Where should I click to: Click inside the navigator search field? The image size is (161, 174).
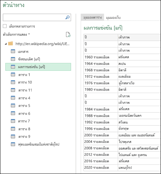click(37, 18)
